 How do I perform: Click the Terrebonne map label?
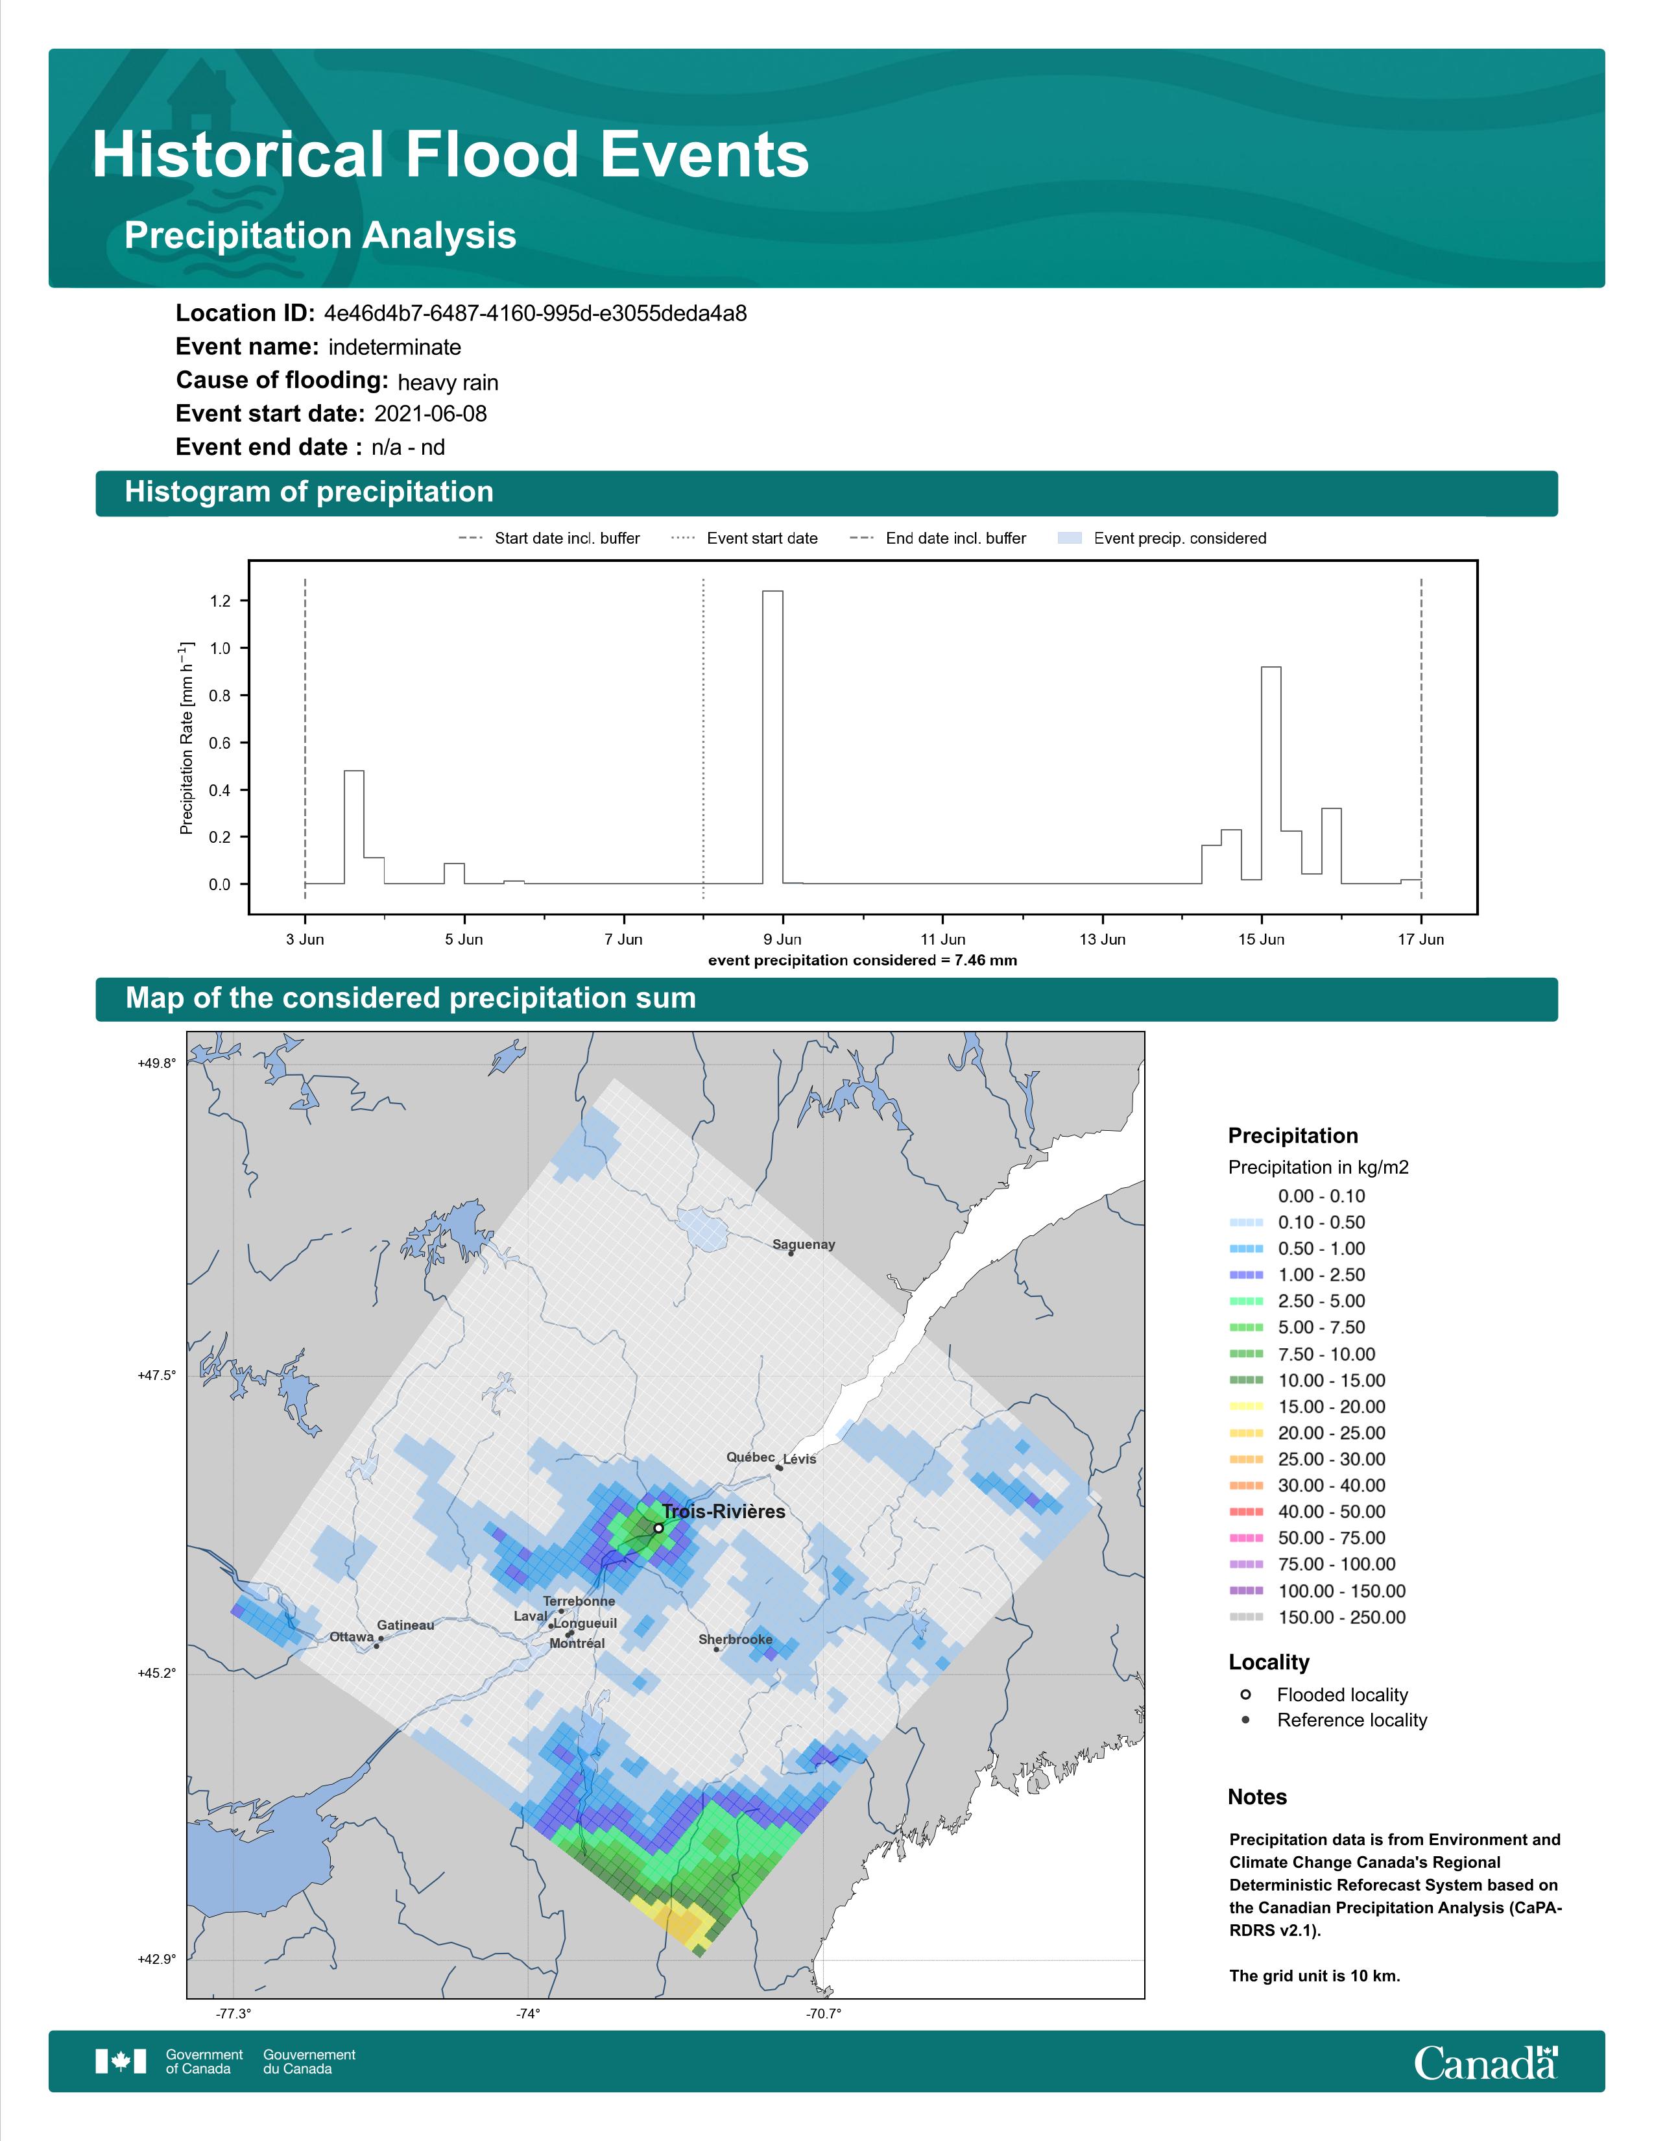tap(579, 1601)
